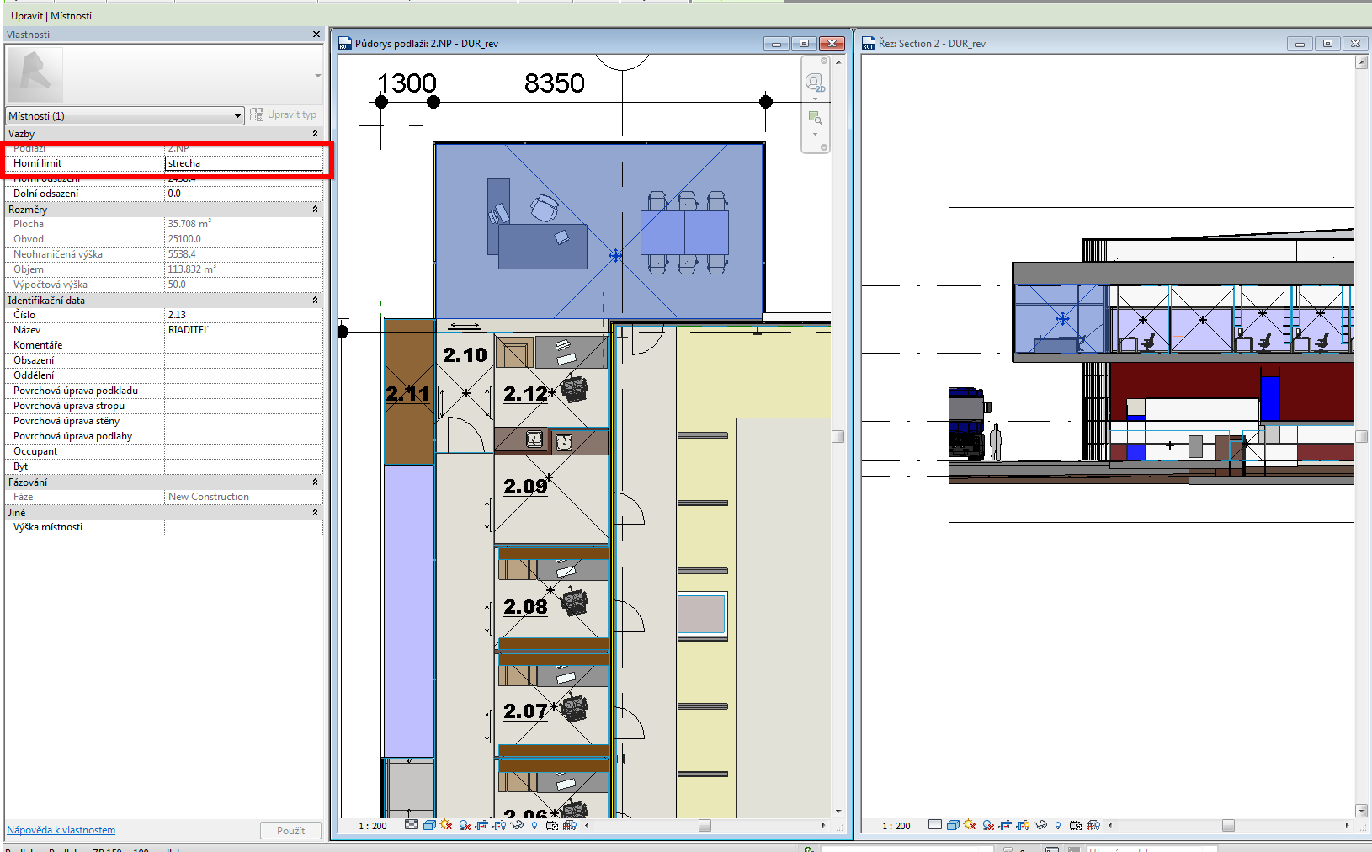The width and height of the screenshot is (1372, 852).
Task: Open the Místnosti (1) type filter dropdown
Action: (125, 116)
